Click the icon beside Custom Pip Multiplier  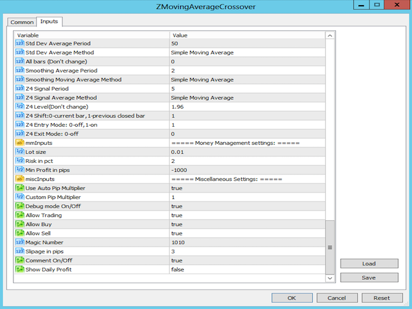[20, 197]
